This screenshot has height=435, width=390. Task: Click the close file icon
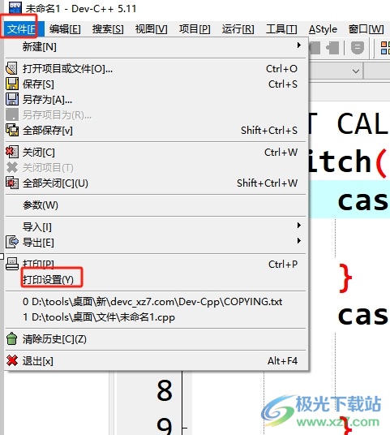coord(12,152)
